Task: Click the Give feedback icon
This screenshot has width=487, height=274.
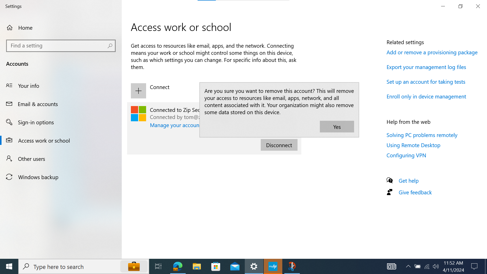Action: coord(390,192)
